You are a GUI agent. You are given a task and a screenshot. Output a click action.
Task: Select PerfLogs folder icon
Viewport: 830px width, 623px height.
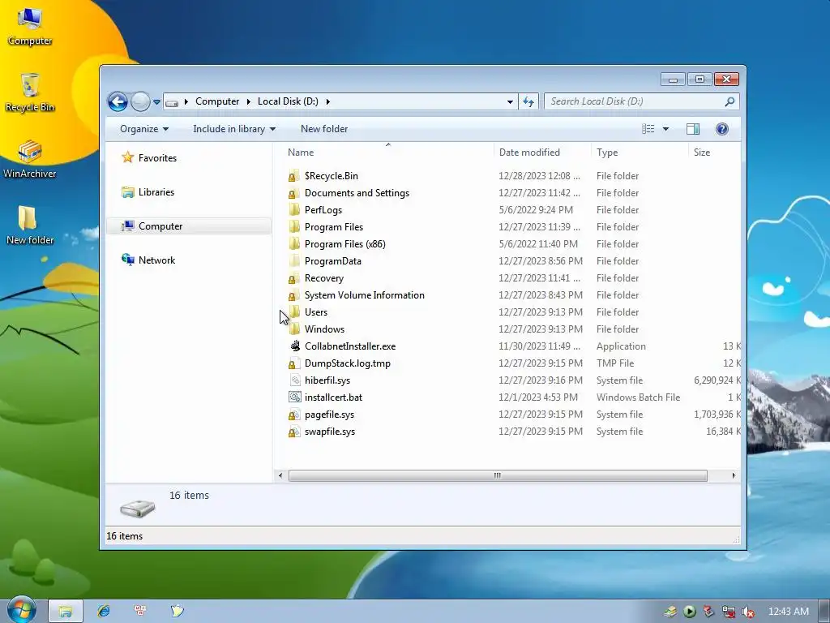click(x=293, y=210)
